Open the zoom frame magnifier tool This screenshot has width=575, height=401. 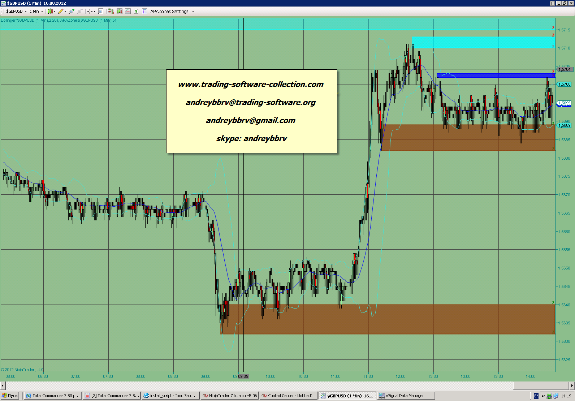(101, 12)
